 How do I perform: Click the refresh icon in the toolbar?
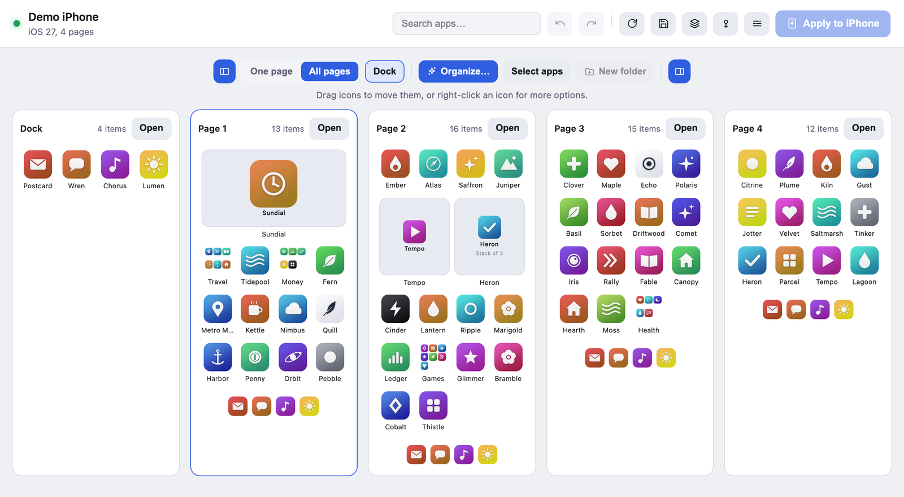[632, 24]
